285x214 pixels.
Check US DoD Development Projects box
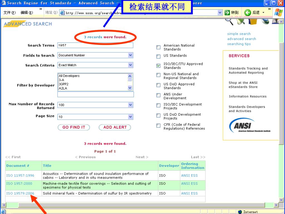click(x=158, y=116)
